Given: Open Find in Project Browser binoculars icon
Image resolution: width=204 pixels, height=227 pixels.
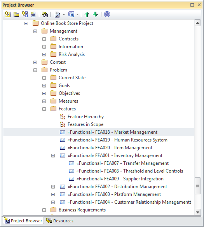Looking at the screenshot, I should point(45,14).
